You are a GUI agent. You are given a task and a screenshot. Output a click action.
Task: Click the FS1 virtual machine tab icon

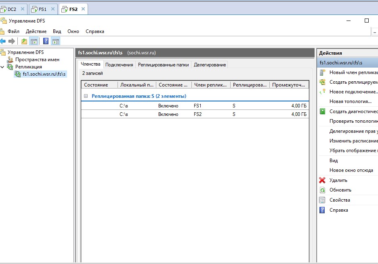[34, 9]
